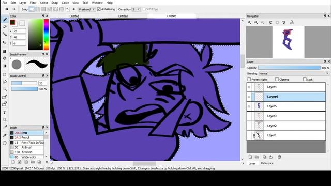The image size is (331, 186).
Task: Open the Snap menu
Action: (54, 3)
